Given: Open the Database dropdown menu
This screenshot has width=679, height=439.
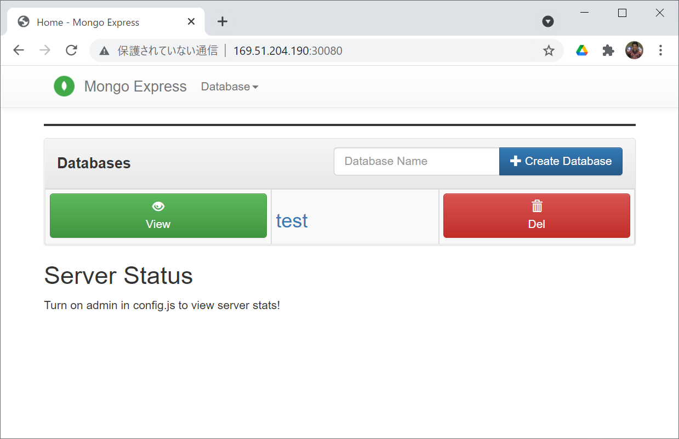Looking at the screenshot, I should (x=230, y=87).
